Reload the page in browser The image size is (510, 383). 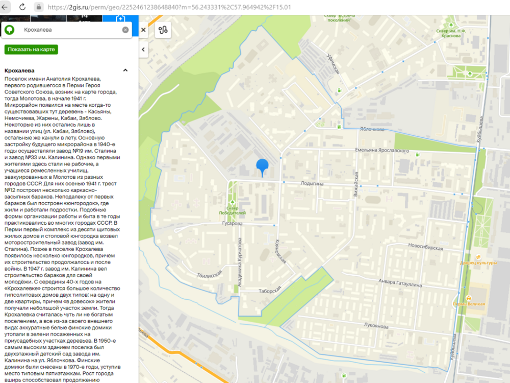click(22, 7)
